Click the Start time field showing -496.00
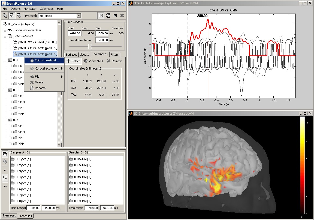This screenshot has height=220, width=314. [x=74, y=33]
